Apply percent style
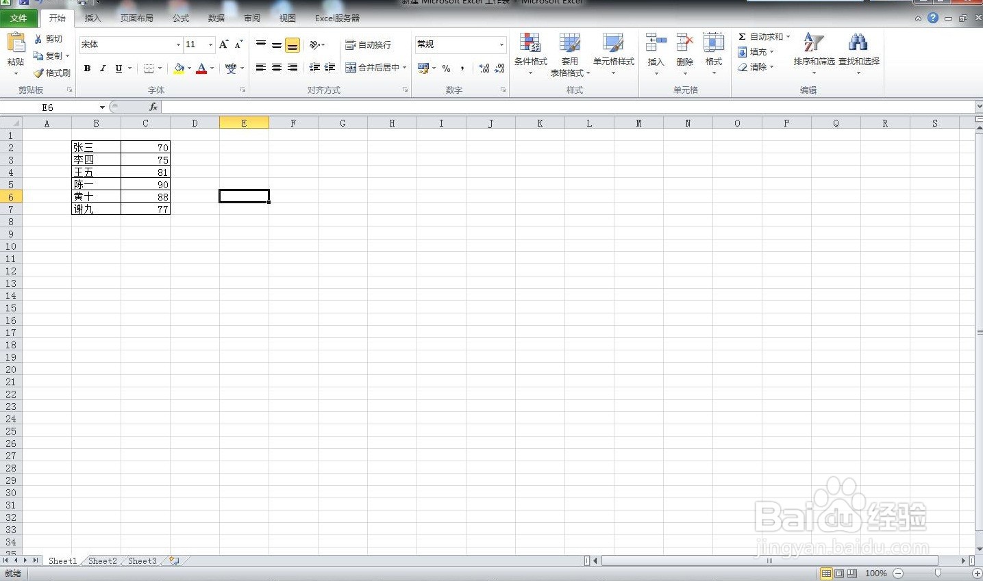Viewport: 983px width, 581px height. [x=447, y=68]
